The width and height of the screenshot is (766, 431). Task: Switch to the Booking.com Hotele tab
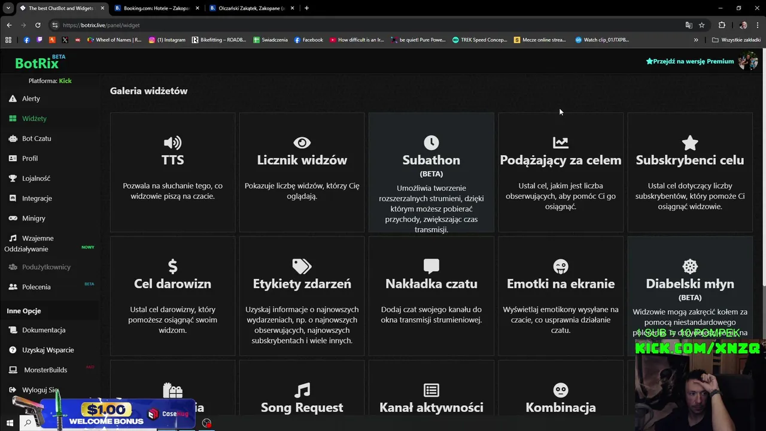pyautogui.click(x=156, y=8)
